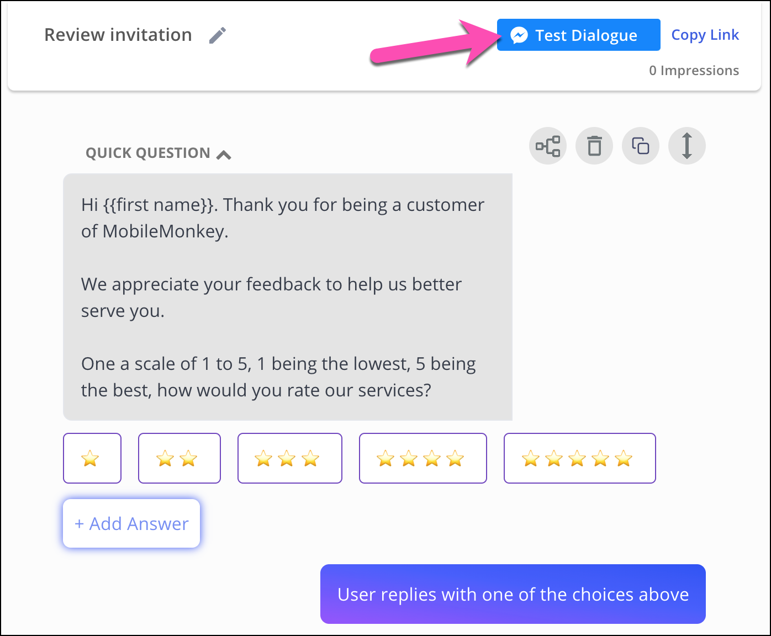Viewport: 771px width, 636px height.
Task: Click the 'Review invitation' dialogue title
Action: [x=118, y=35]
